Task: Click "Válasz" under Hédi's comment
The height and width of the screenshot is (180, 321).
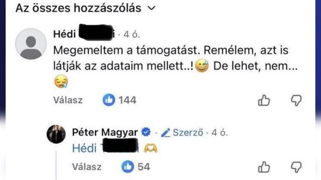Action: pyautogui.click(x=68, y=101)
